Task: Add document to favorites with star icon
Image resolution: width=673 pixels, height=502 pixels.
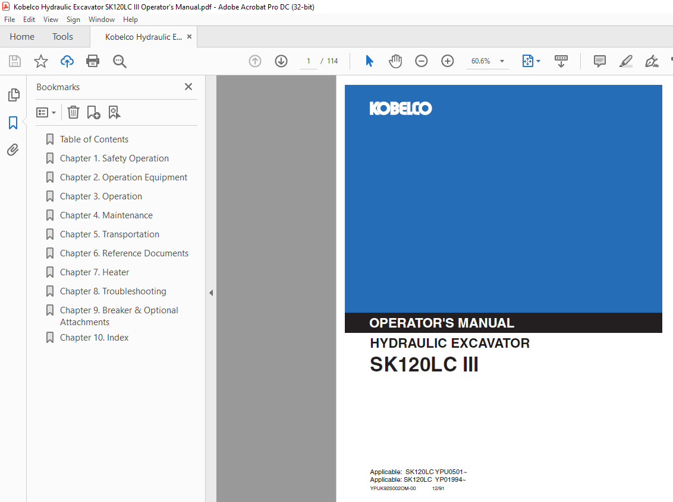Action: coord(41,61)
